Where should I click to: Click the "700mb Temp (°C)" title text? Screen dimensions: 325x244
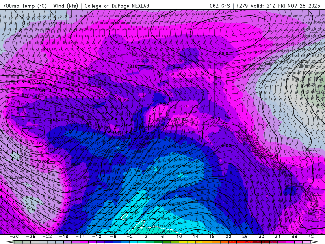point(25,6)
